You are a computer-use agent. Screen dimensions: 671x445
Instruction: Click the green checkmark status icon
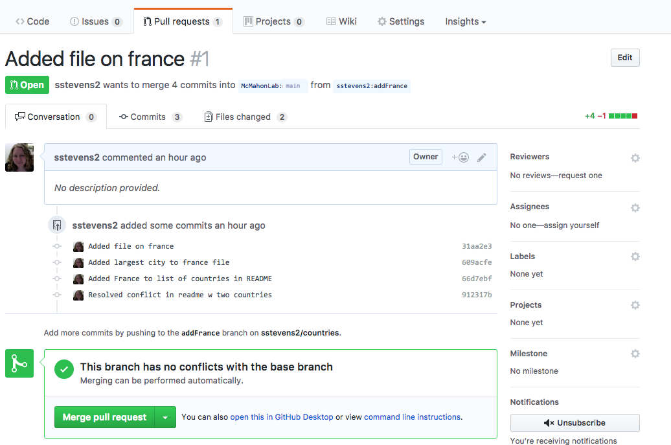pyautogui.click(x=63, y=369)
